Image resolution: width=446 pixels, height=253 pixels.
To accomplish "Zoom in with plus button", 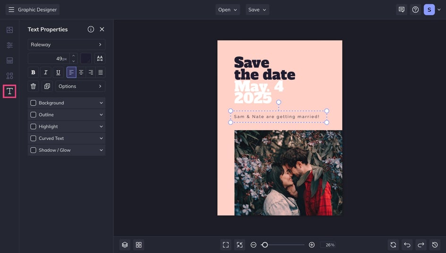I will (312, 245).
